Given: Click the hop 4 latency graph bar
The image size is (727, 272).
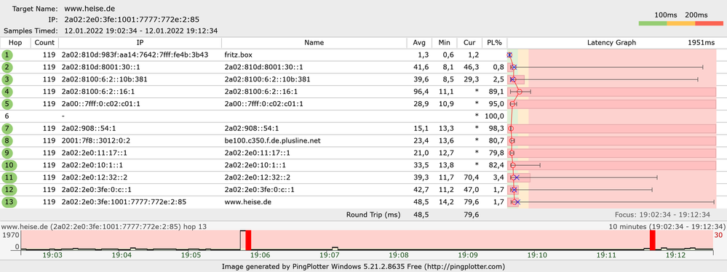Looking at the screenshot, I should coord(611,92).
